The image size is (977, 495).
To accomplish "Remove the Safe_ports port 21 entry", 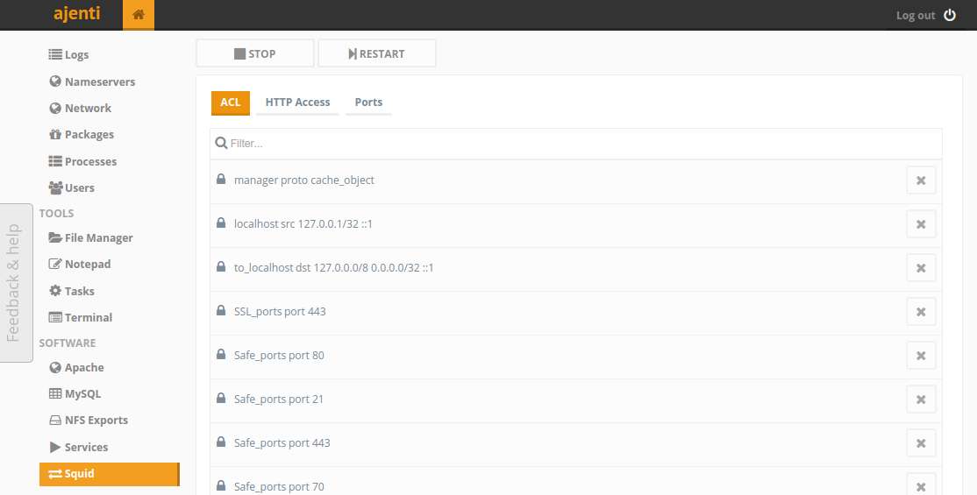I will tap(921, 400).
